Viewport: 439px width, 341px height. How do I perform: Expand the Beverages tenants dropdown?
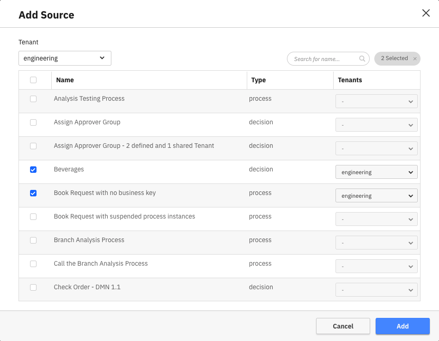click(376, 172)
